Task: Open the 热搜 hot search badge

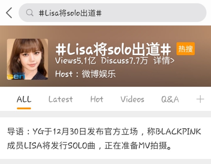Action: click(x=185, y=49)
